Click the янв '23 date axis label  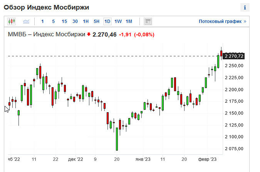pos(143,159)
